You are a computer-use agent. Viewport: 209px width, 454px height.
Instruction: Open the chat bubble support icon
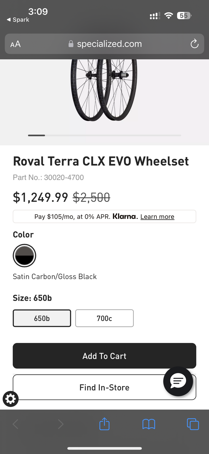(x=178, y=381)
